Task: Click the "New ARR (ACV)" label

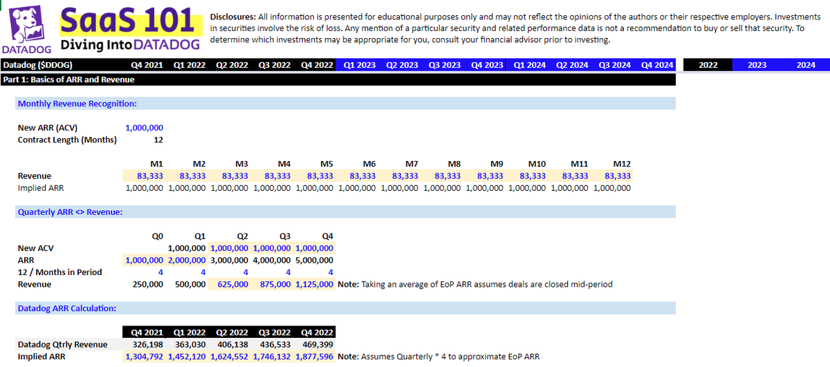Action: coord(48,127)
